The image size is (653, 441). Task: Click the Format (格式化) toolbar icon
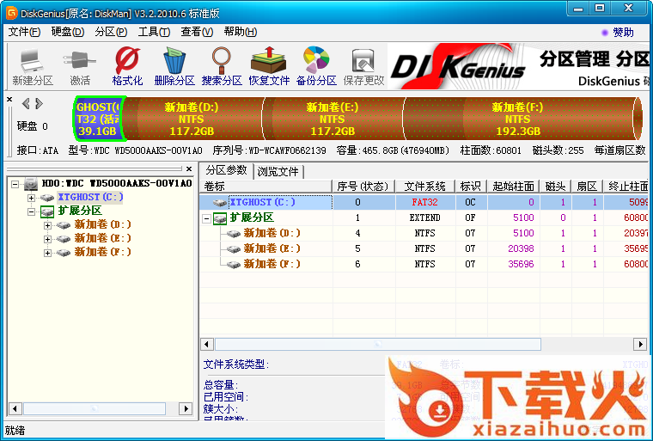[x=127, y=67]
